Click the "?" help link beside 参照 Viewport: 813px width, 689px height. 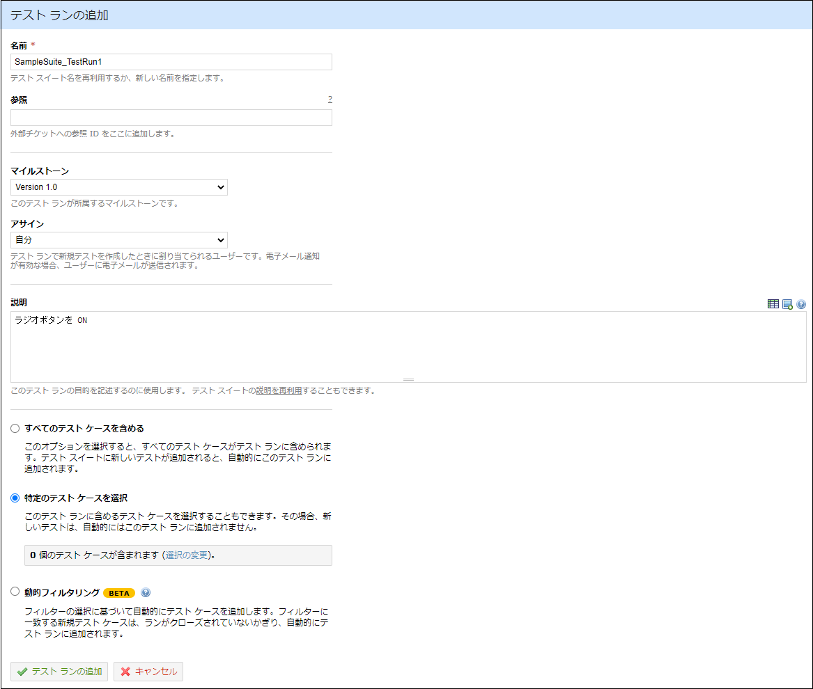[330, 100]
